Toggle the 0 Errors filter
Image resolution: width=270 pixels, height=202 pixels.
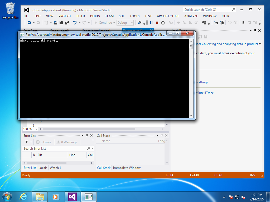click(44, 142)
